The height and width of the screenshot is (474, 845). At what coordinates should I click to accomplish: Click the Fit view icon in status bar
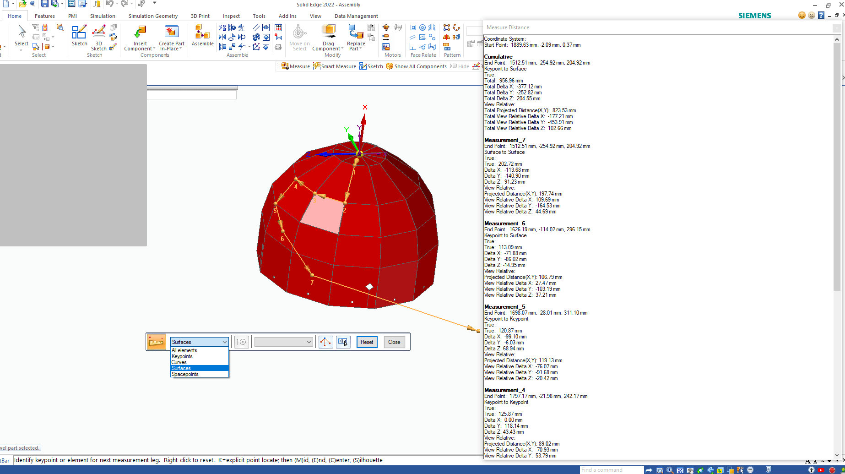click(680, 470)
